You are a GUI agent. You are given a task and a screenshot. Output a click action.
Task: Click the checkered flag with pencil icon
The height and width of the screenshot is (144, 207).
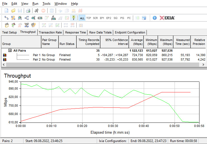pyautogui.click(x=13, y=25)
